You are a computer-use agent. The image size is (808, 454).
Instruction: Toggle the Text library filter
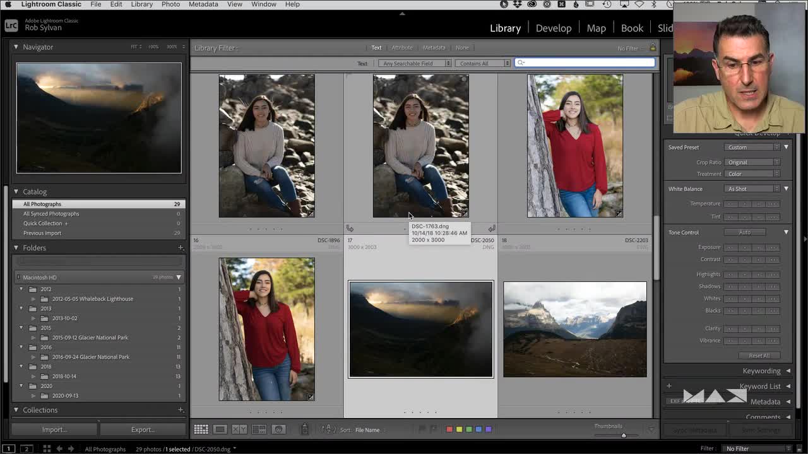[376, 48]
